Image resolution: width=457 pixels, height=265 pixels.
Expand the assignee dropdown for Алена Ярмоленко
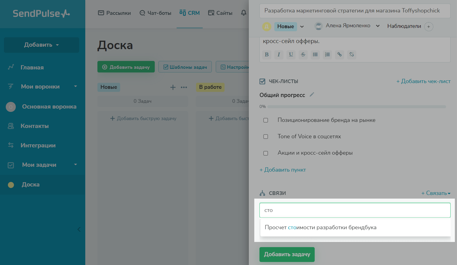click(378, 26)
